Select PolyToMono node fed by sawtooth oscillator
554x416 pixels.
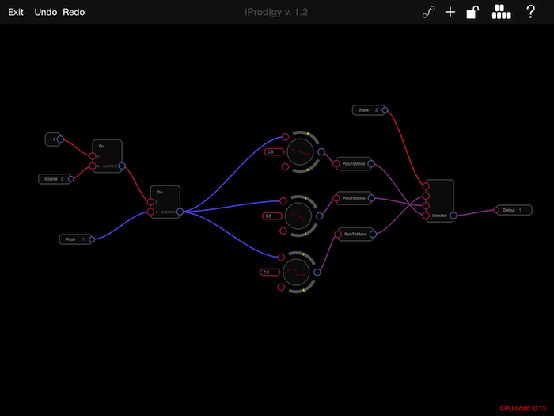pos(353,164)
